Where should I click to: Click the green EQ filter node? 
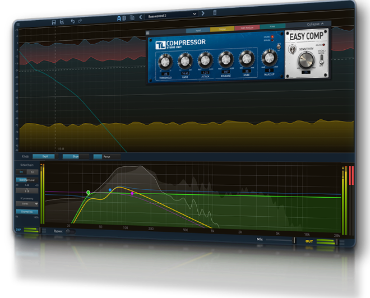(88, 192)
